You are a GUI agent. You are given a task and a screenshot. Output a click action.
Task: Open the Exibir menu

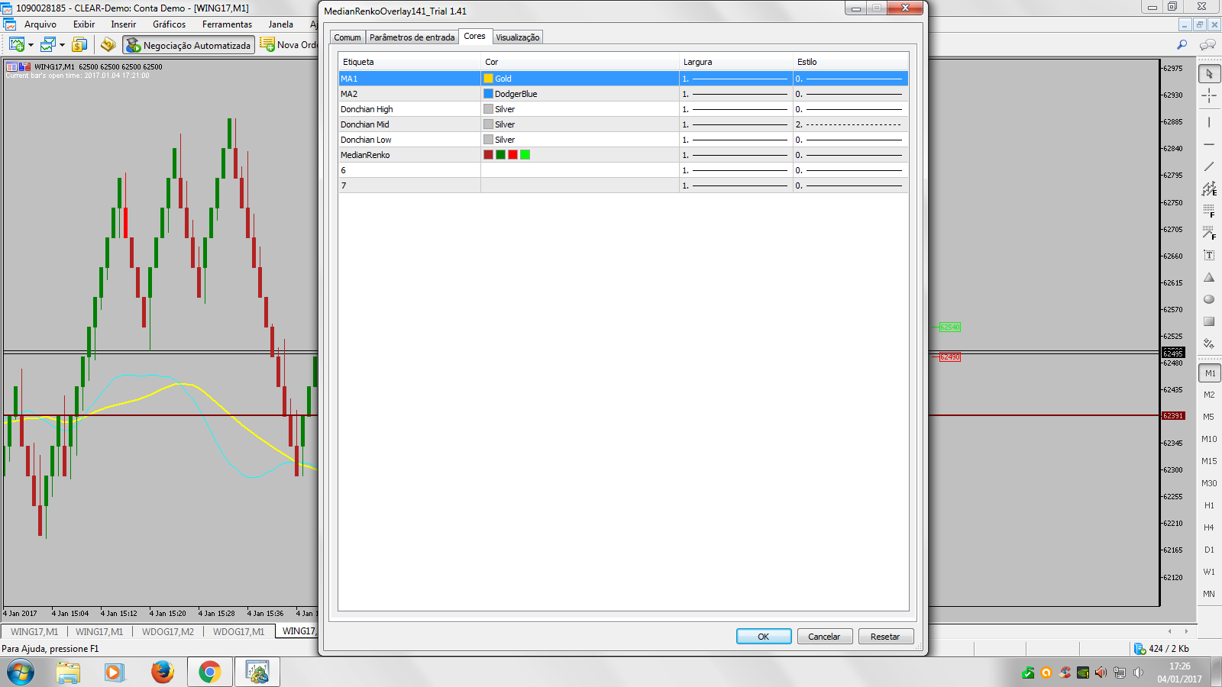(84, 24)
